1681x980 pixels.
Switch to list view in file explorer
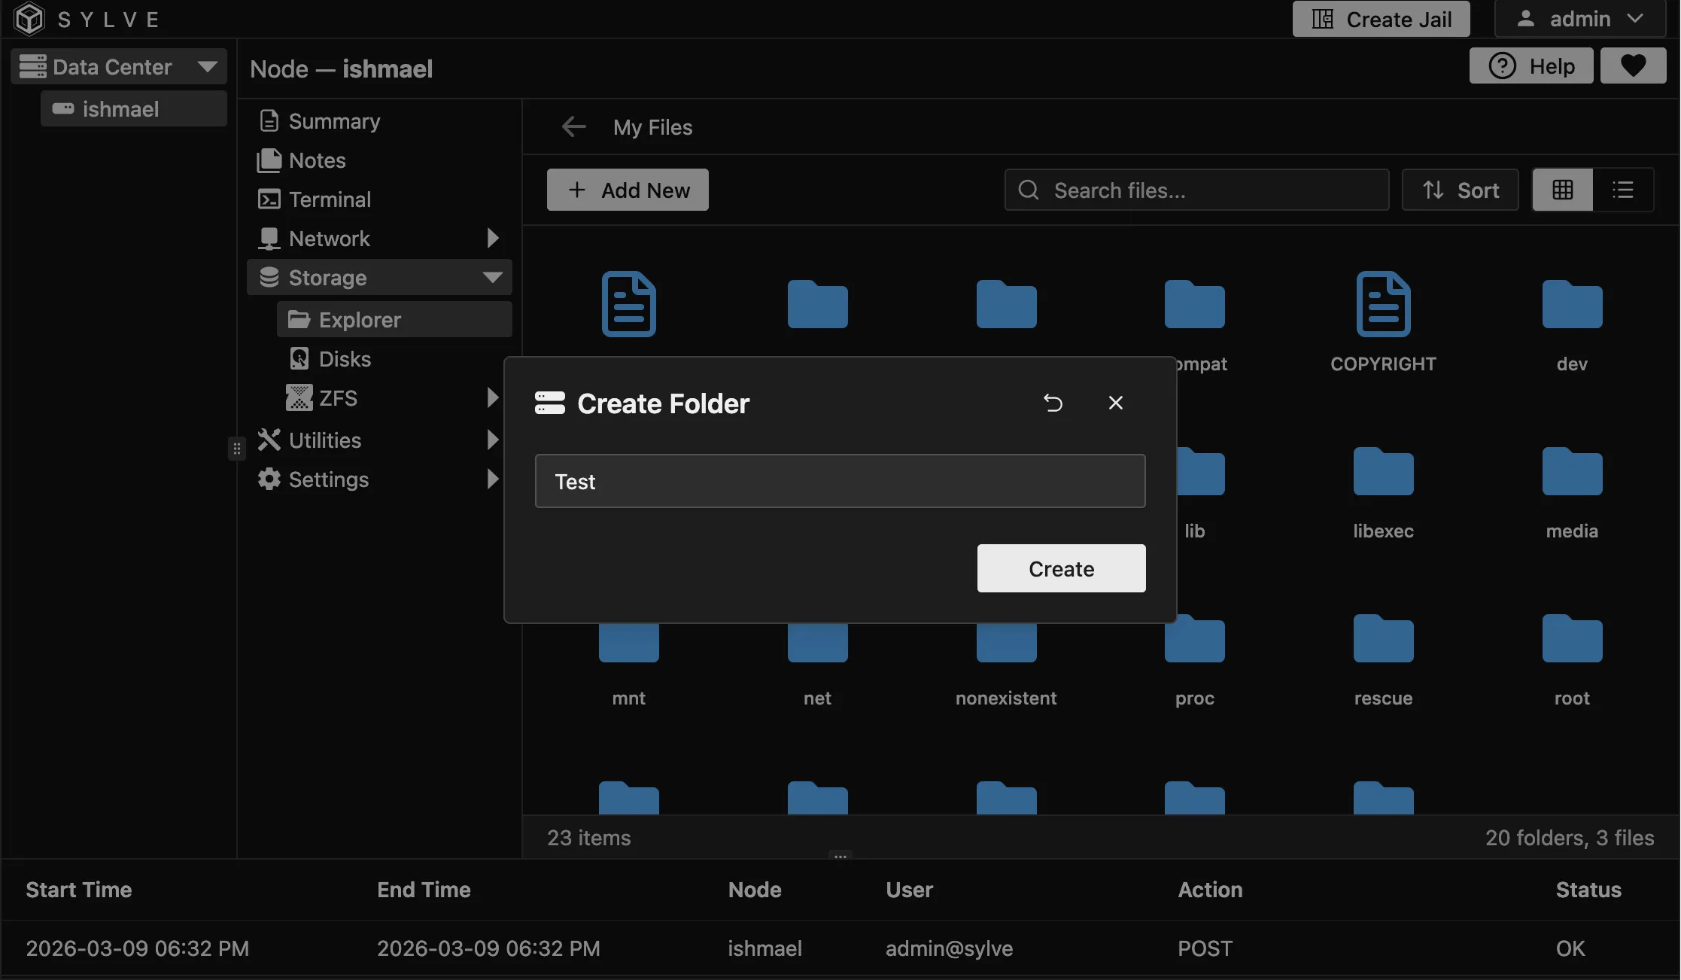pos(1623,189)
